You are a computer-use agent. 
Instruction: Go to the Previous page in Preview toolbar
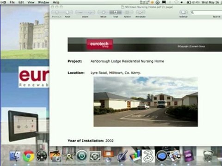click(x=57, y=12)
